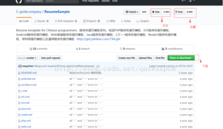This screenshot has width=223, height=129.
Task: Click file icon beside c.md
Action: 19,91
